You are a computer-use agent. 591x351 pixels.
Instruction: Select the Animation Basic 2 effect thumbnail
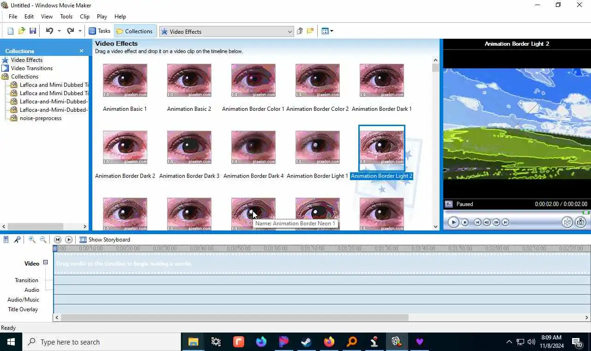[x=189, y=80]
